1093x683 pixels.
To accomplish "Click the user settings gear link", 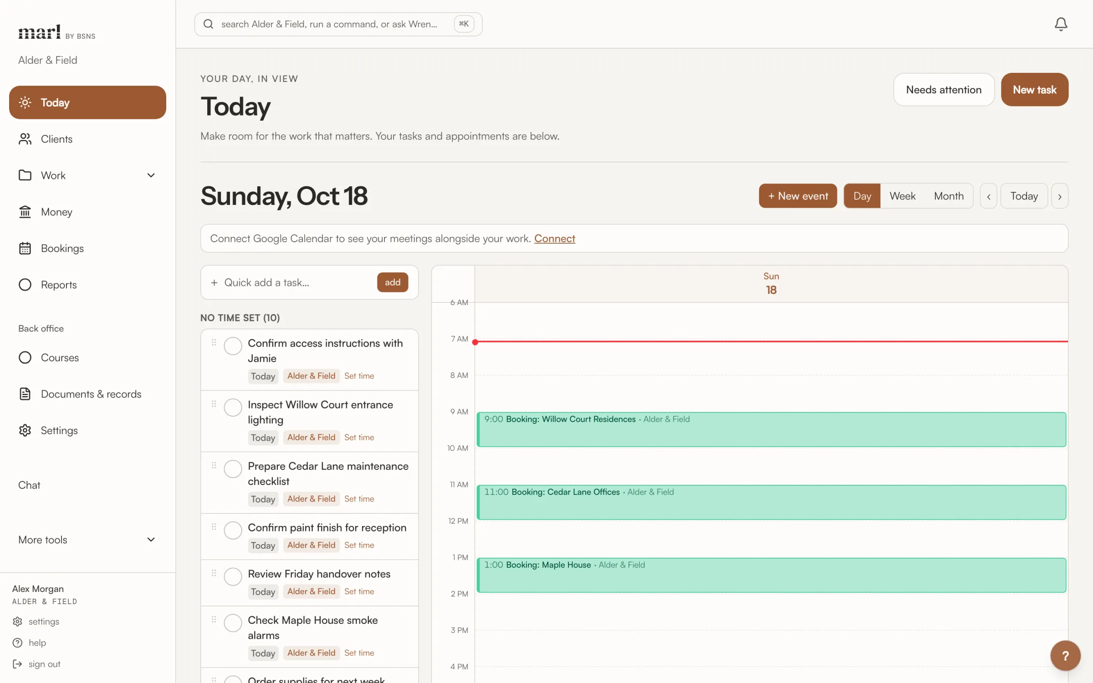I will 36,622.
